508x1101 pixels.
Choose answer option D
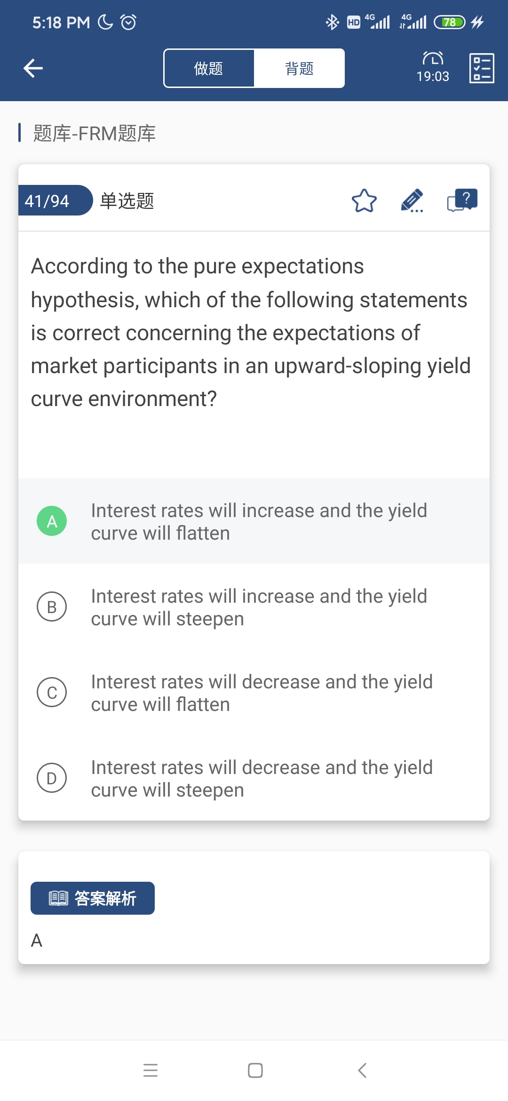52,778
